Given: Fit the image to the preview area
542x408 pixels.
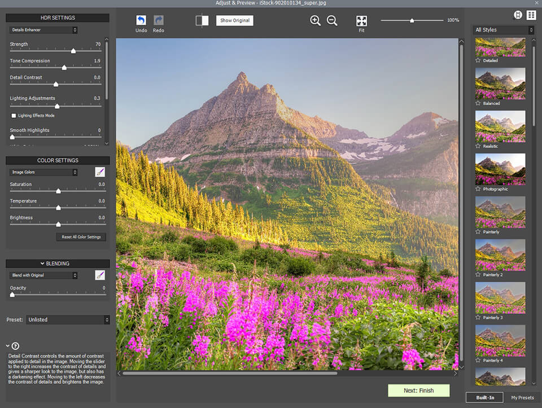Looking at the screenshot, I should pyautogui.click(x=361, y=20).
